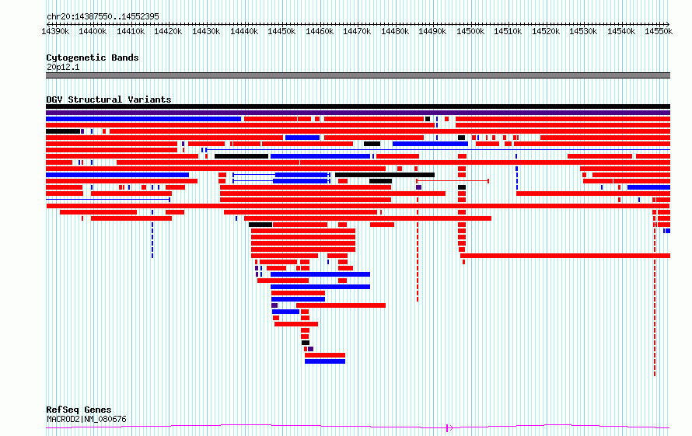Select the 14470k ruler mark

357,31
